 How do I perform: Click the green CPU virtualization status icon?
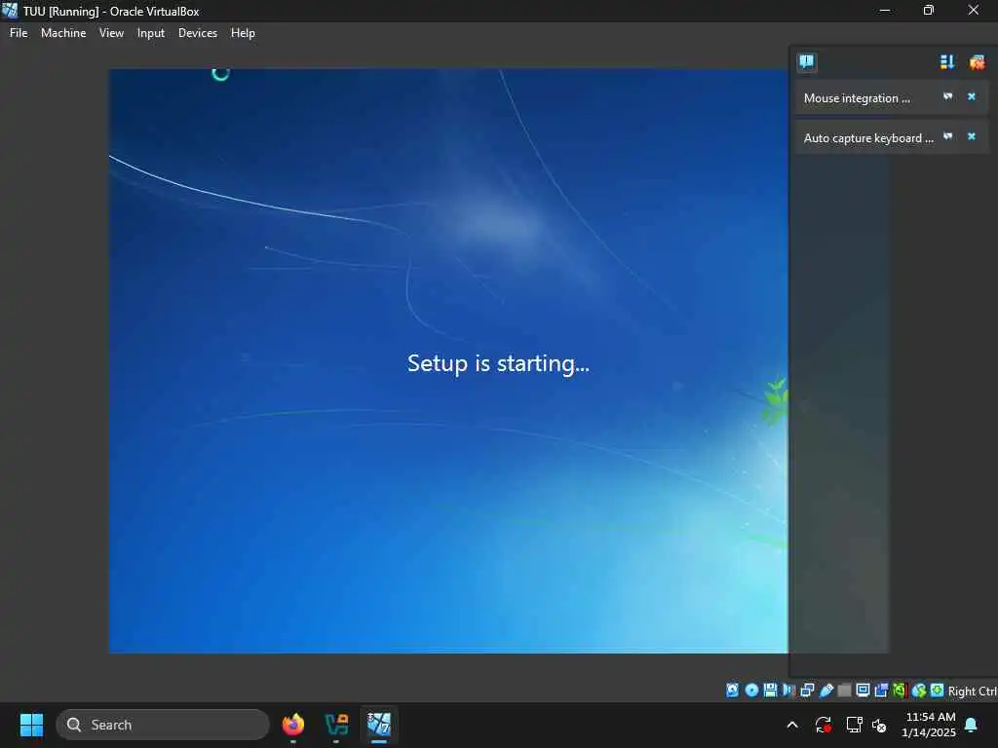pyautogui.click(x=900, y=691)
